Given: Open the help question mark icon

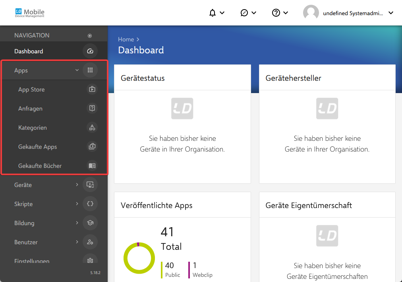Looking at the screenshot, I should tap(276, 13).
